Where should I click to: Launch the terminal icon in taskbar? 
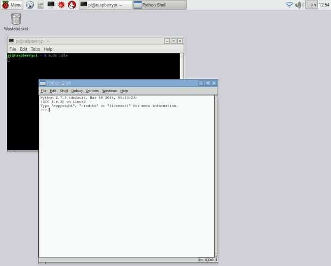[51, 5]
